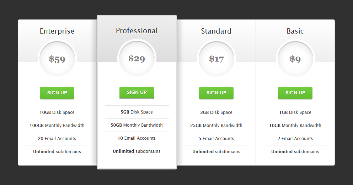The image size is (353, 185).
Task: Select the $29 price circle
Action: pyautogui.click(x=137, y=58)
